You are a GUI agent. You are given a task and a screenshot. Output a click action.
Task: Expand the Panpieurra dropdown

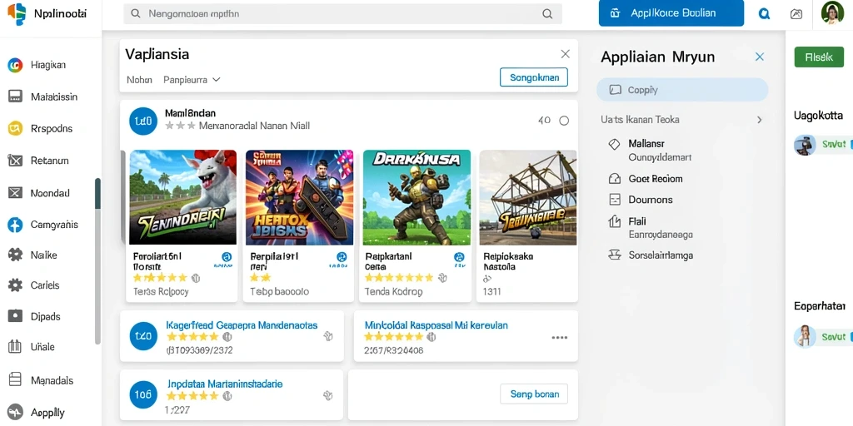point(192,79)
